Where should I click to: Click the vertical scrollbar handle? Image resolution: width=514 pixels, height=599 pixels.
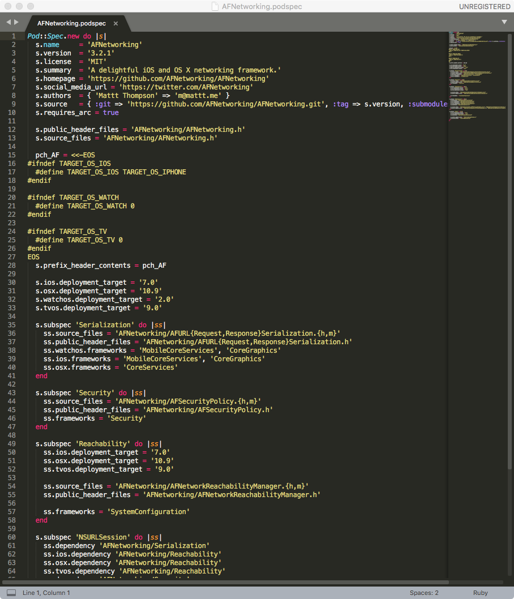click(x=509, y=252)
